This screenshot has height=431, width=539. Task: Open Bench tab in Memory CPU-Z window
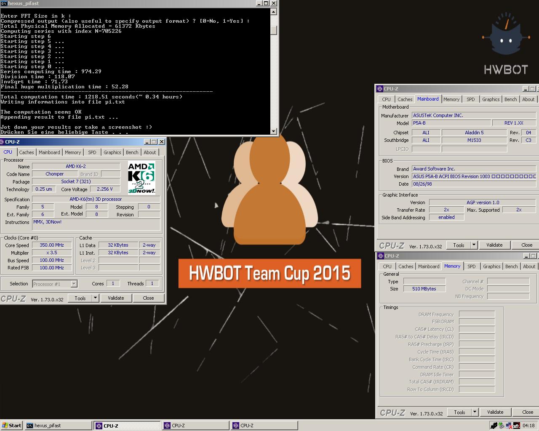coord(512,266)
